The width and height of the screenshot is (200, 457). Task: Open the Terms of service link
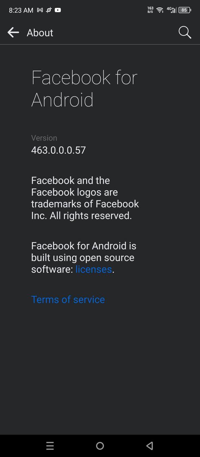coord(68,299)
